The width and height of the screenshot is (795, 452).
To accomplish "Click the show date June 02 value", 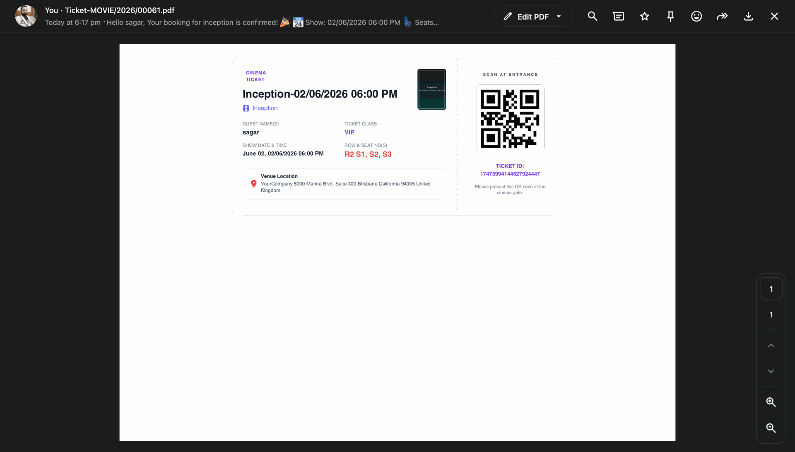I will pos(283,154).
